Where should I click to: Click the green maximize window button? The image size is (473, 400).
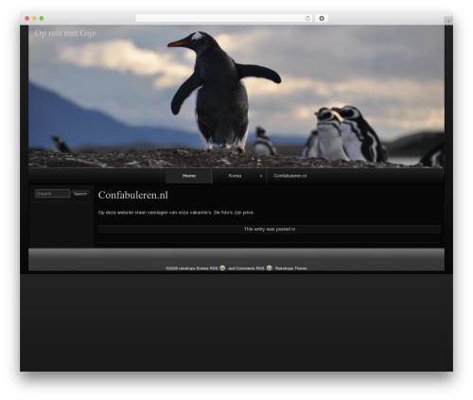42,18
